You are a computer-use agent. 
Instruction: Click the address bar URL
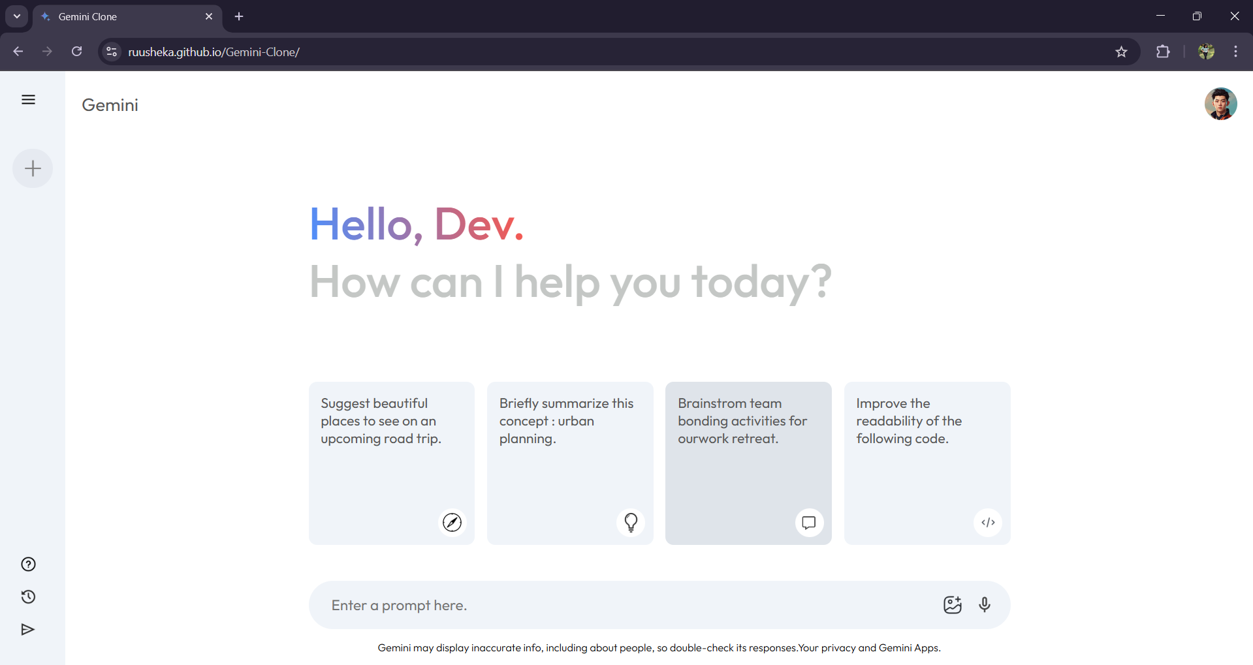coord(214,52)
